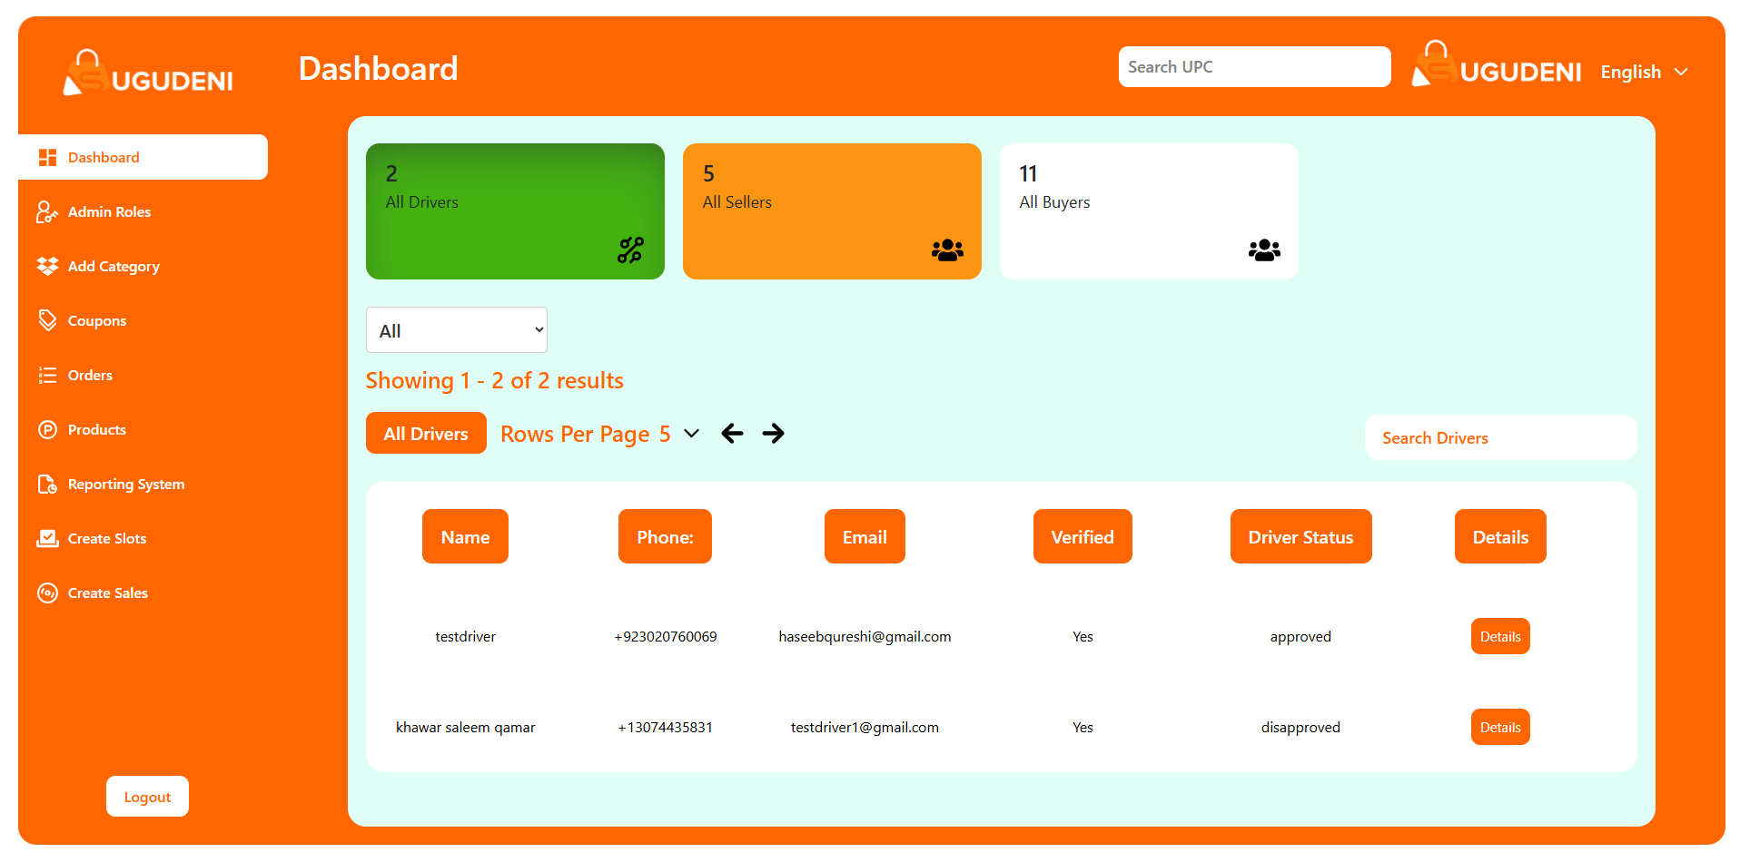Open the English language dropdown
The image size is (1740, 862).
[x=1644, y=72]
